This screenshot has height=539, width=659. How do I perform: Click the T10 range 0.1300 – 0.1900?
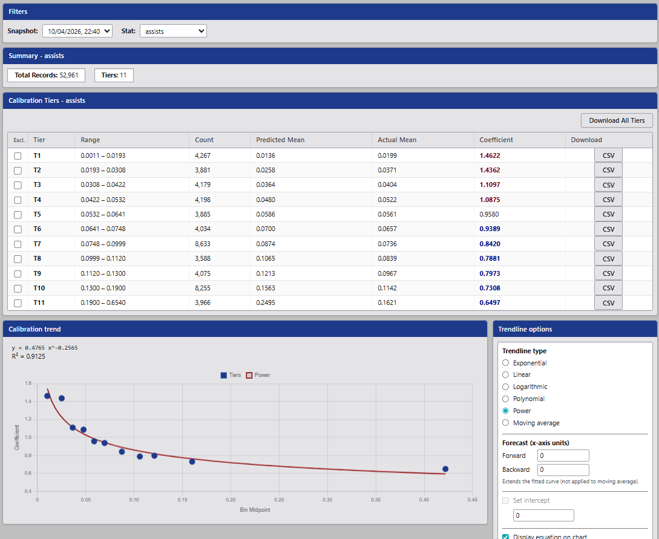(x=103, y=288)
